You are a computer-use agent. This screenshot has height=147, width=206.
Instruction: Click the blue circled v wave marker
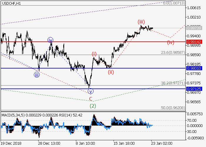91,91
